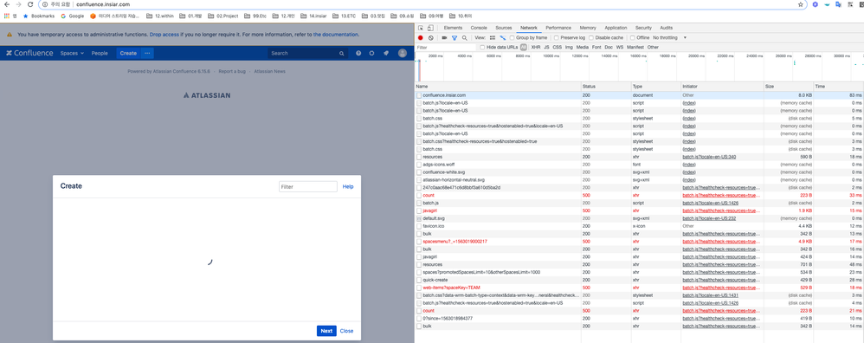Filter network requests by CSS
Viewport: 864px width, 343px height.
point(557,48)
